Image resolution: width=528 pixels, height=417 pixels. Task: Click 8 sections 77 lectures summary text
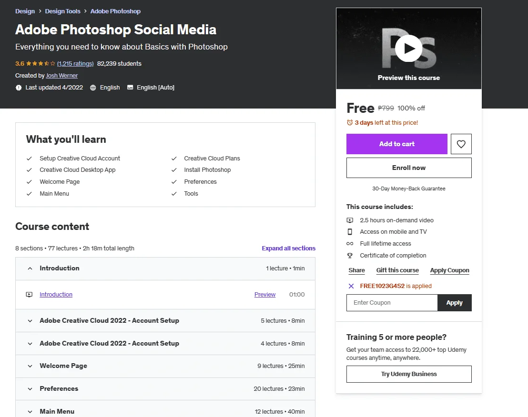tap(75, 248)
